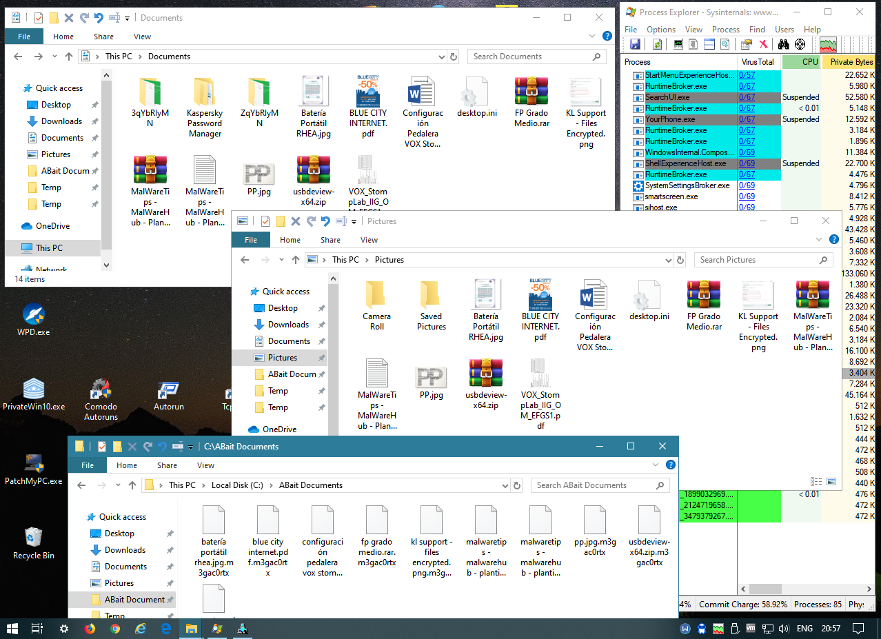Image resolution: width=881 pixels, height=639 pixels.
Task: Click the crosshair Find Window's Process icon
Action: (x=800, y=44)
